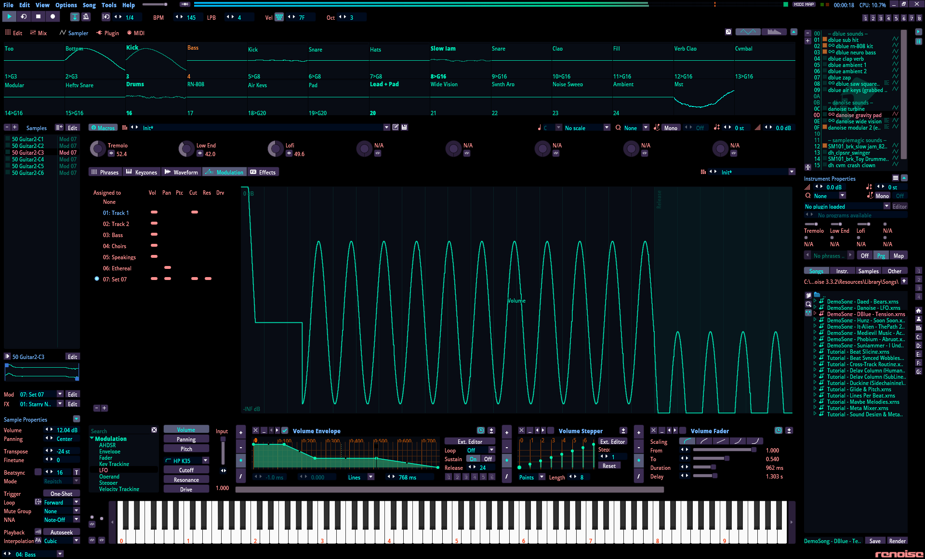This screenshot has width=925, height=559.
Task: Save the modulation preset with disk icon
Action: [405, 127]
